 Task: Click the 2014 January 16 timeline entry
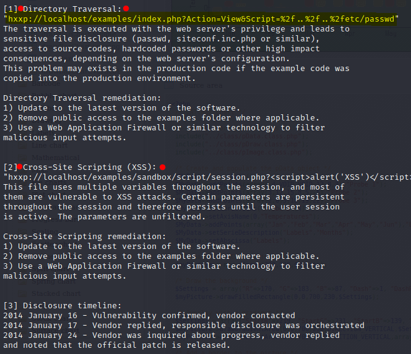149,316
